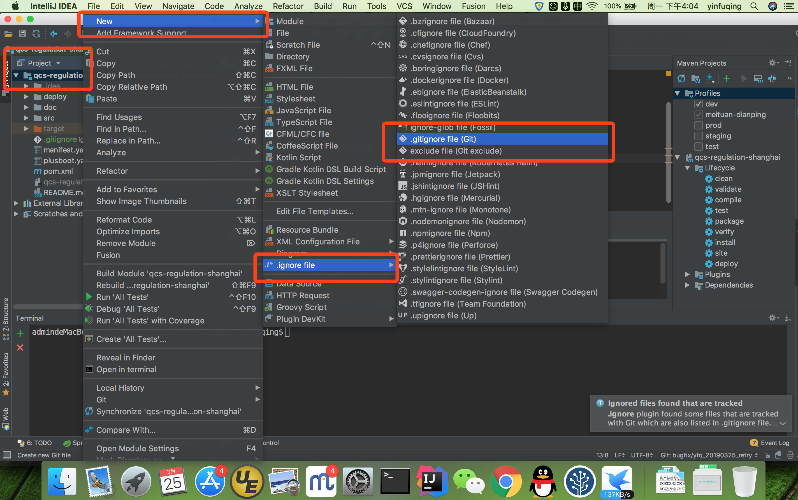Click LF line separator in status bar
Screen dimensions: 798x500
pos(619,455)
